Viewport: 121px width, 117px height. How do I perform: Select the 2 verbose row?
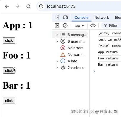click(70, 68)
